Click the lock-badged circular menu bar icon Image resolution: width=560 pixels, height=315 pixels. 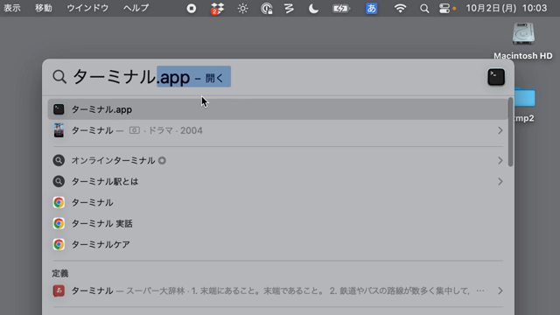pyautogui.click(x=267, y=8)
